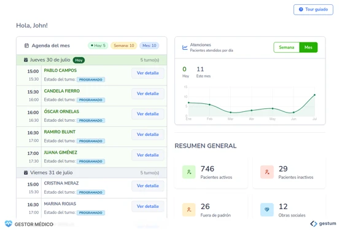
Task: Click the 746 Pacientes activos value
Action: [208, 169]
